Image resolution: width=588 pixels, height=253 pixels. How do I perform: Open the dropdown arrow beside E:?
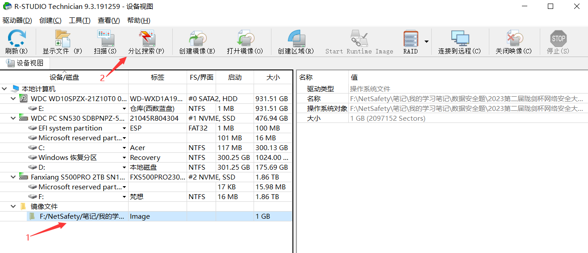[124, 109]
